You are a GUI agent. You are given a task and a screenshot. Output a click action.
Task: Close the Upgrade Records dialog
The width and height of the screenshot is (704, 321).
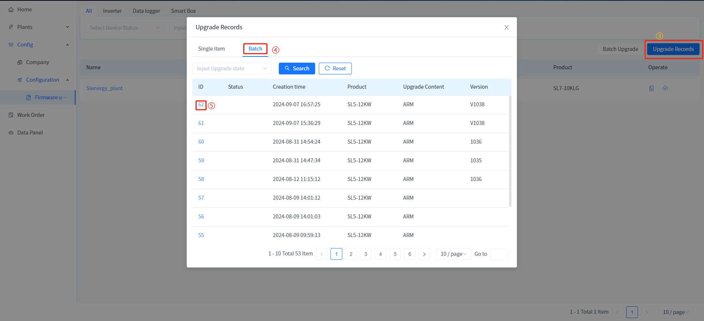point(506,27)
